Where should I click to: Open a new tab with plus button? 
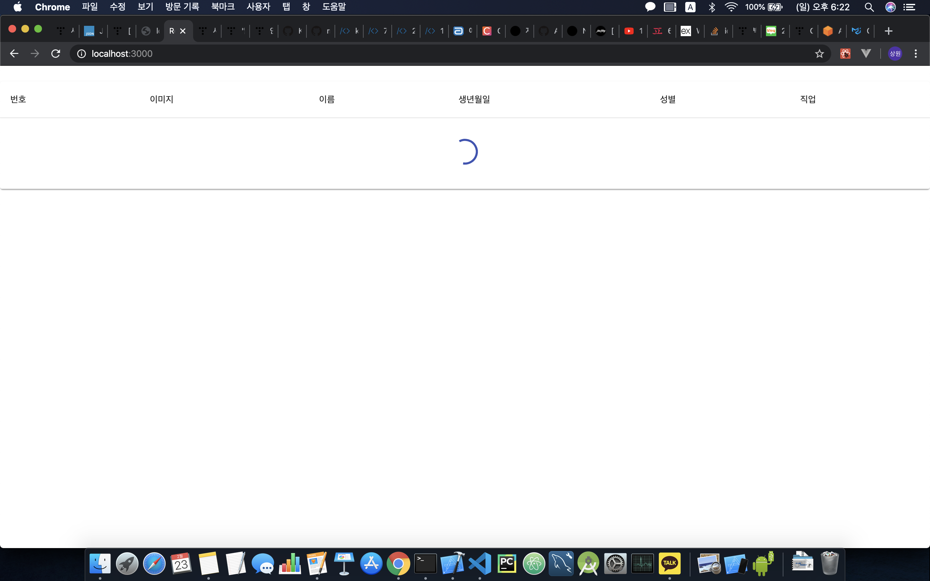pos(888,31)
